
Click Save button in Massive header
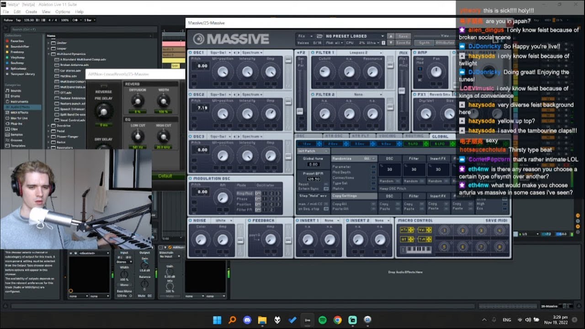pos(403,36)
